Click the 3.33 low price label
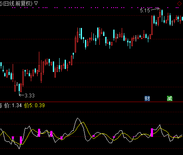The image size is (183, 155). click(30, 96)
